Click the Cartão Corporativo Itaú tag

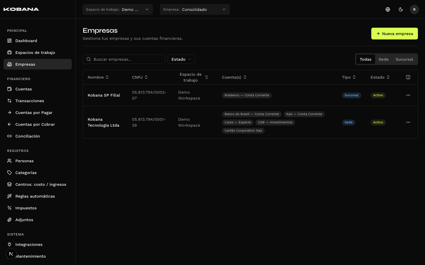(x=243, y=130)
